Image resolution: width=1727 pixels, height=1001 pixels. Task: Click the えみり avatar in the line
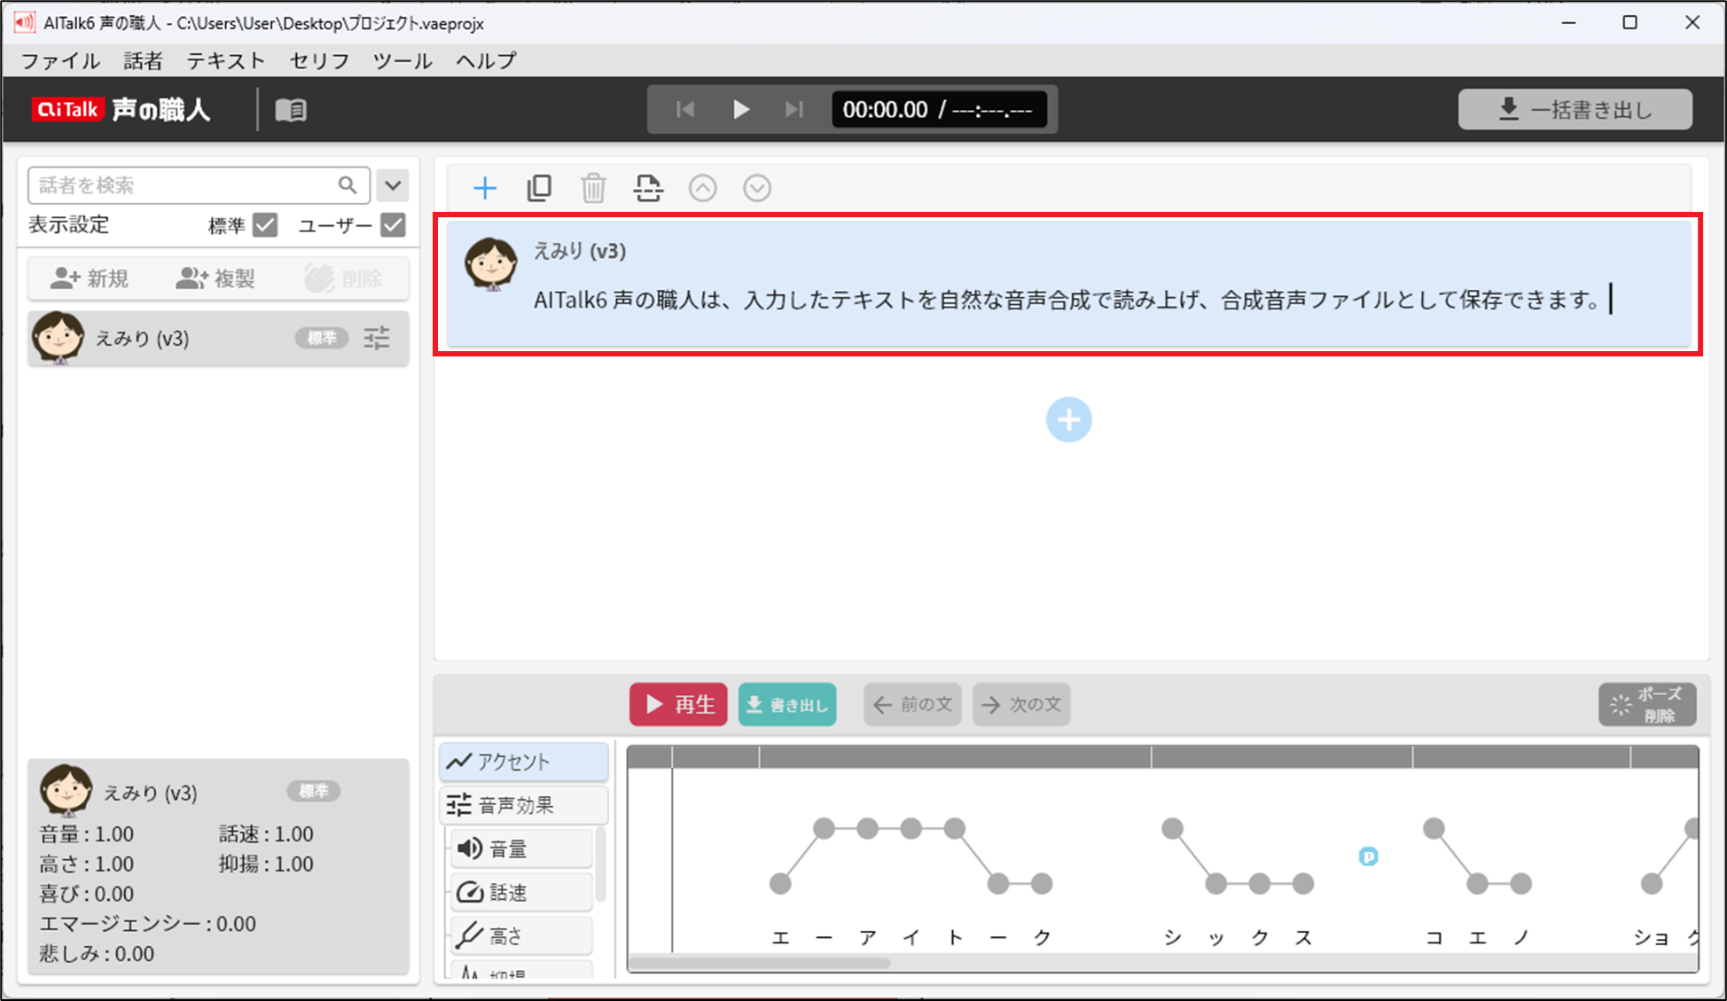[x=491, y=263]
